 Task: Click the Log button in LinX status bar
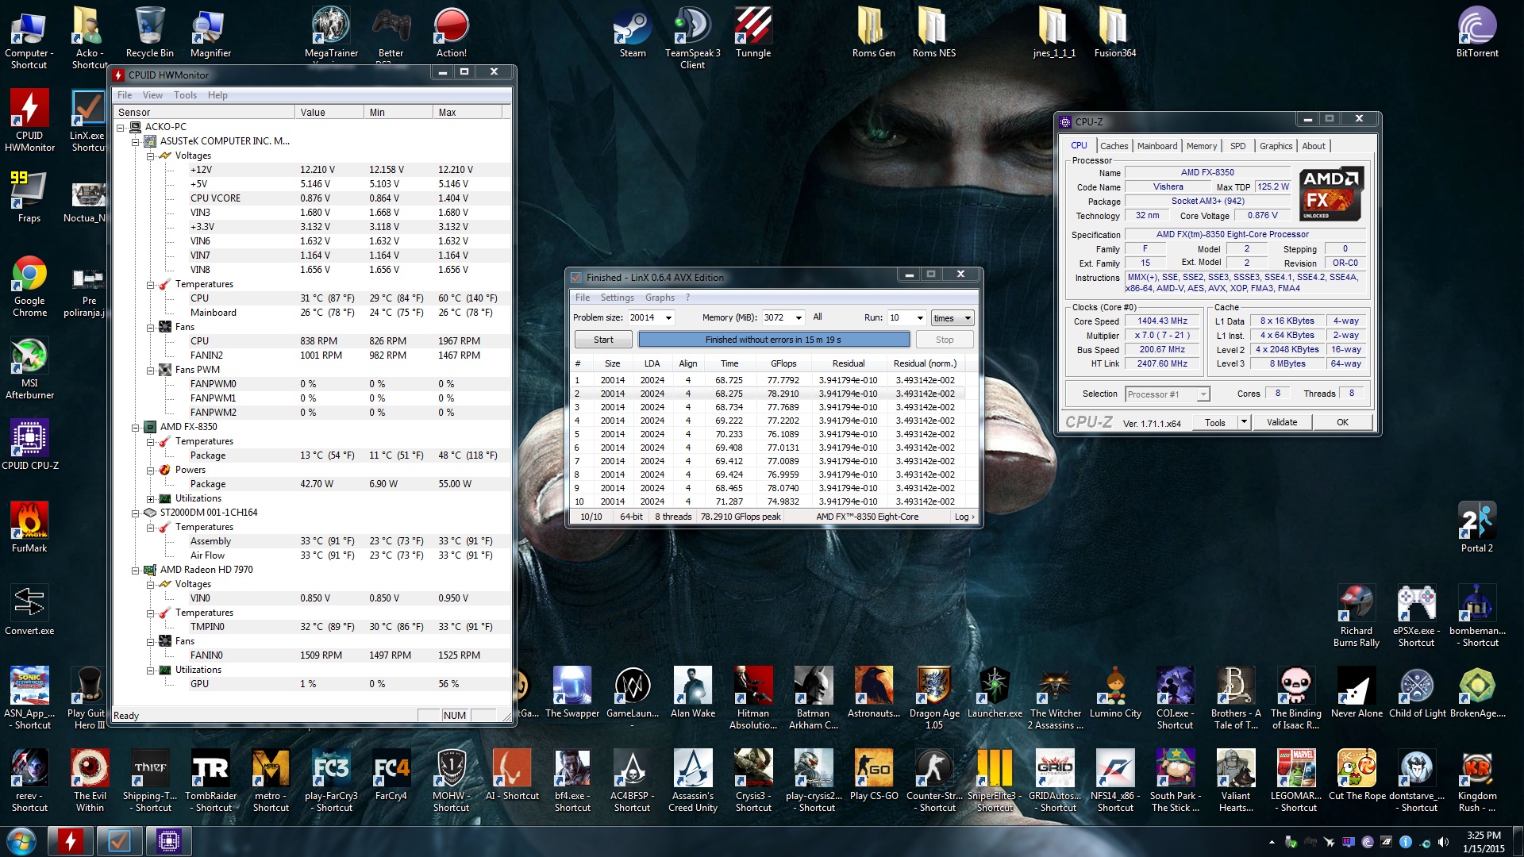pos(964,517)
